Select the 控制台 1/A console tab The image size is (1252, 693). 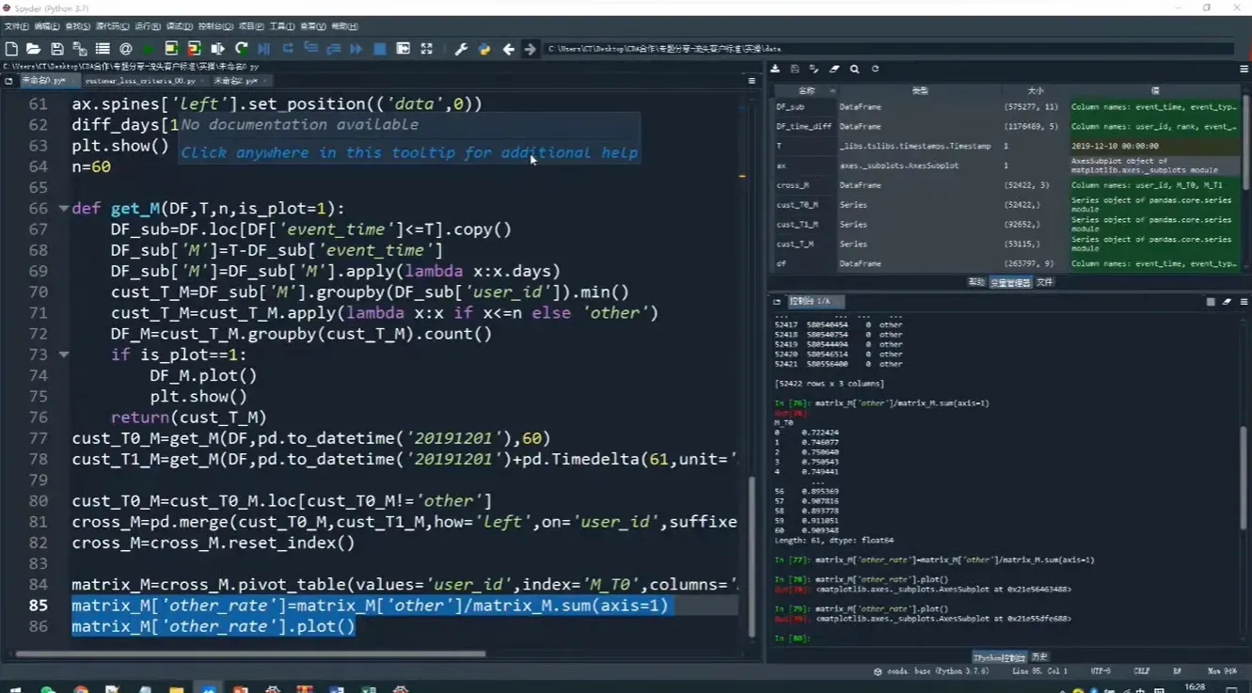pos(815,302)
